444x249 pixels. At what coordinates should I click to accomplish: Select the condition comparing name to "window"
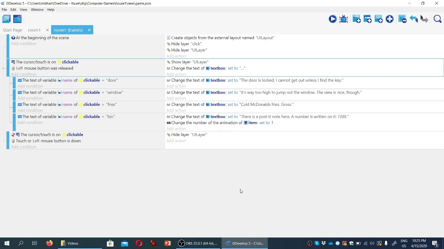pos(70,92)
